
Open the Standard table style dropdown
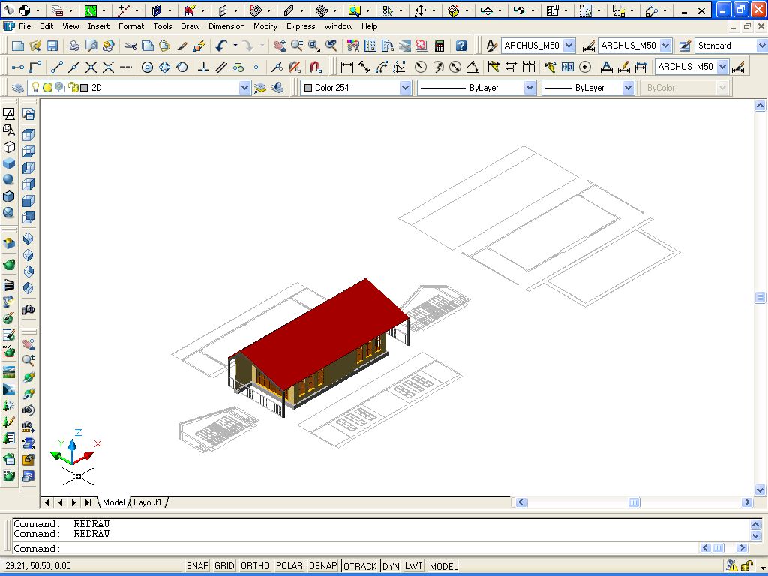click(x=761, y=46)
